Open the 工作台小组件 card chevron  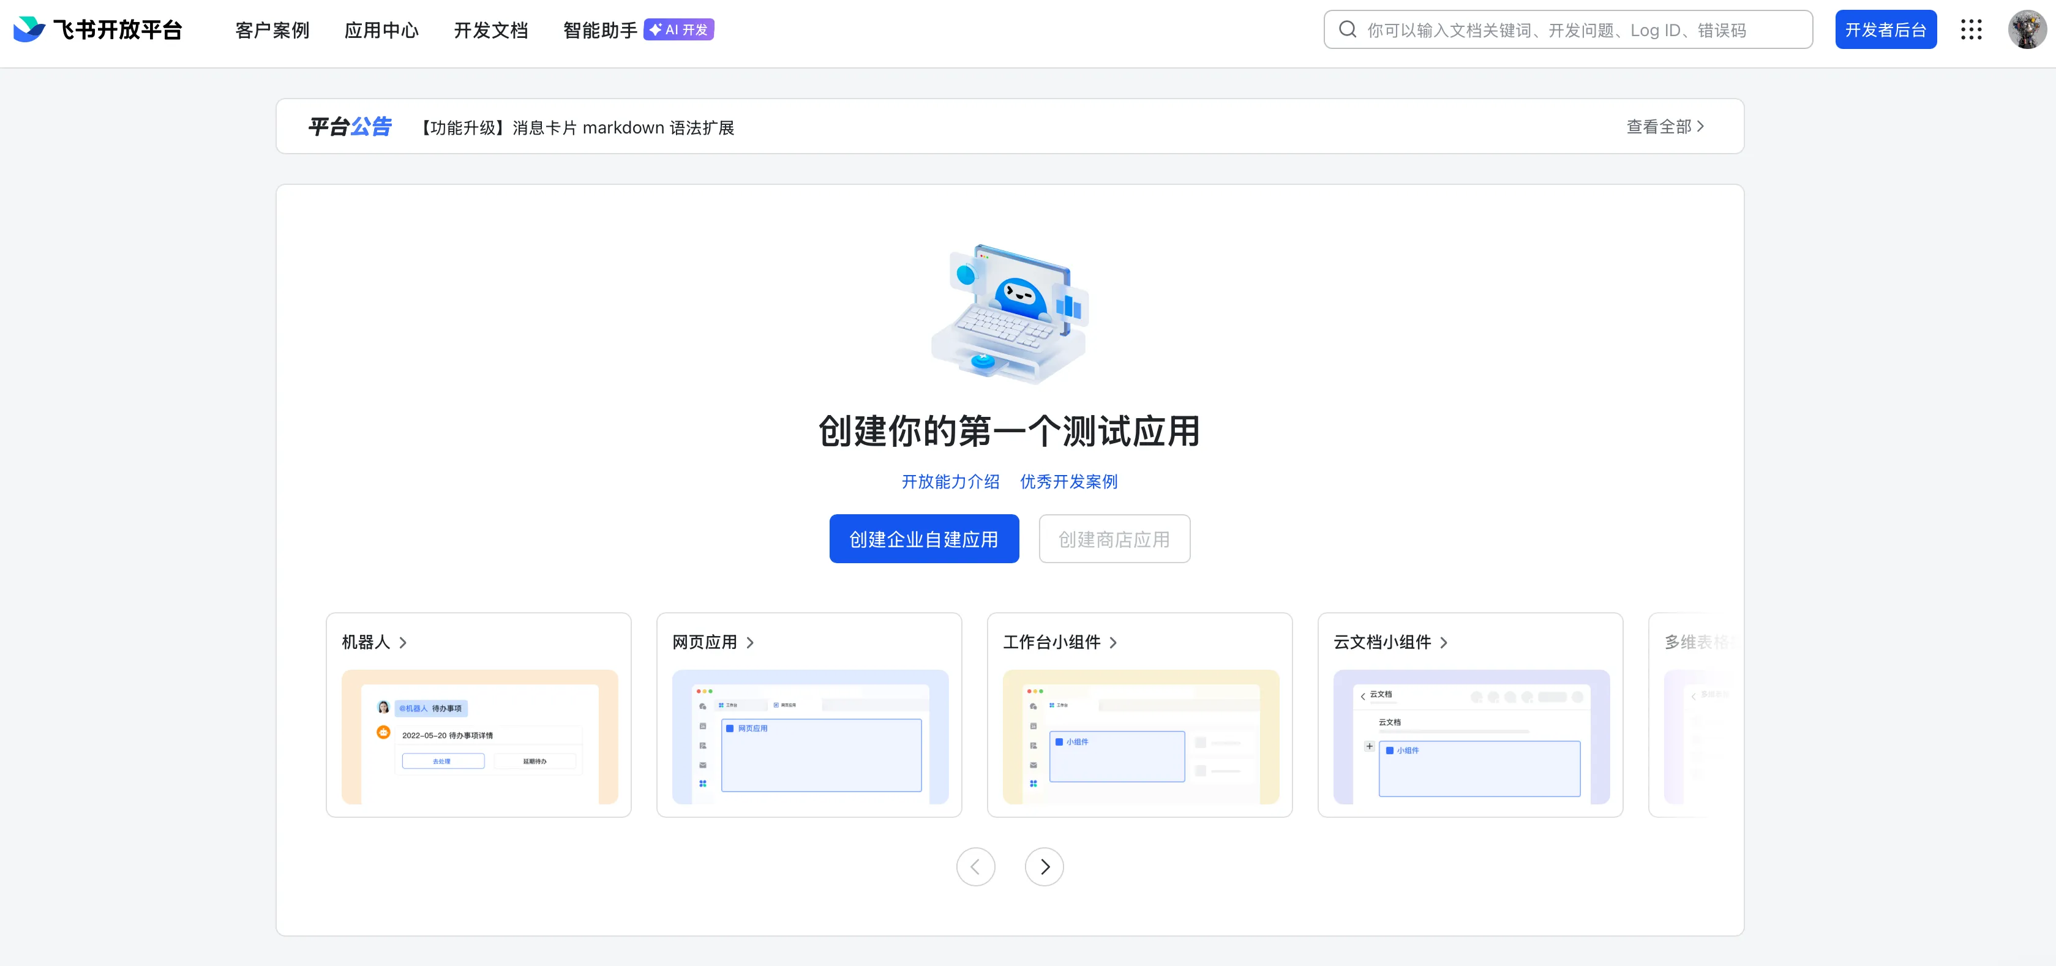[x=1112, y=642]
